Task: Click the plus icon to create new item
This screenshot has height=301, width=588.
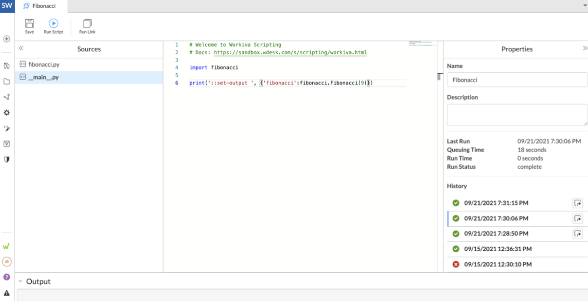Action: tap(7, 39)
